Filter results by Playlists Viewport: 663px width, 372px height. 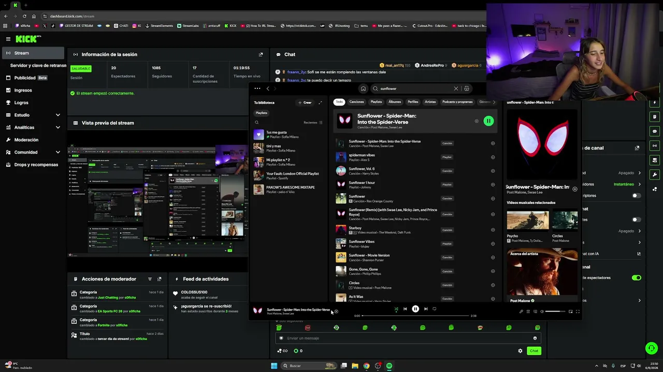[376, 102]
